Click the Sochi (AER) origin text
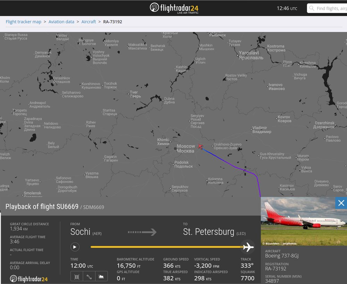The height and width of the screenshot is (284, 347). [86, 232]
